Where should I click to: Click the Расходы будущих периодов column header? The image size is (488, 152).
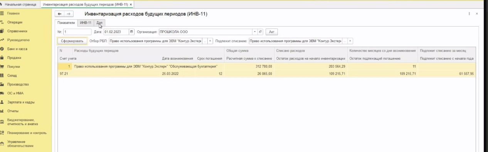(96, 51)
